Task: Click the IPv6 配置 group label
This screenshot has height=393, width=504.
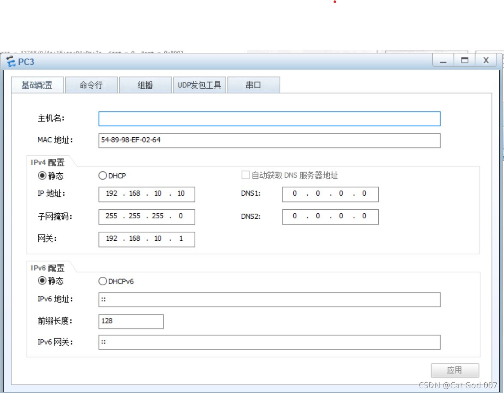Action: pos(48,268)
